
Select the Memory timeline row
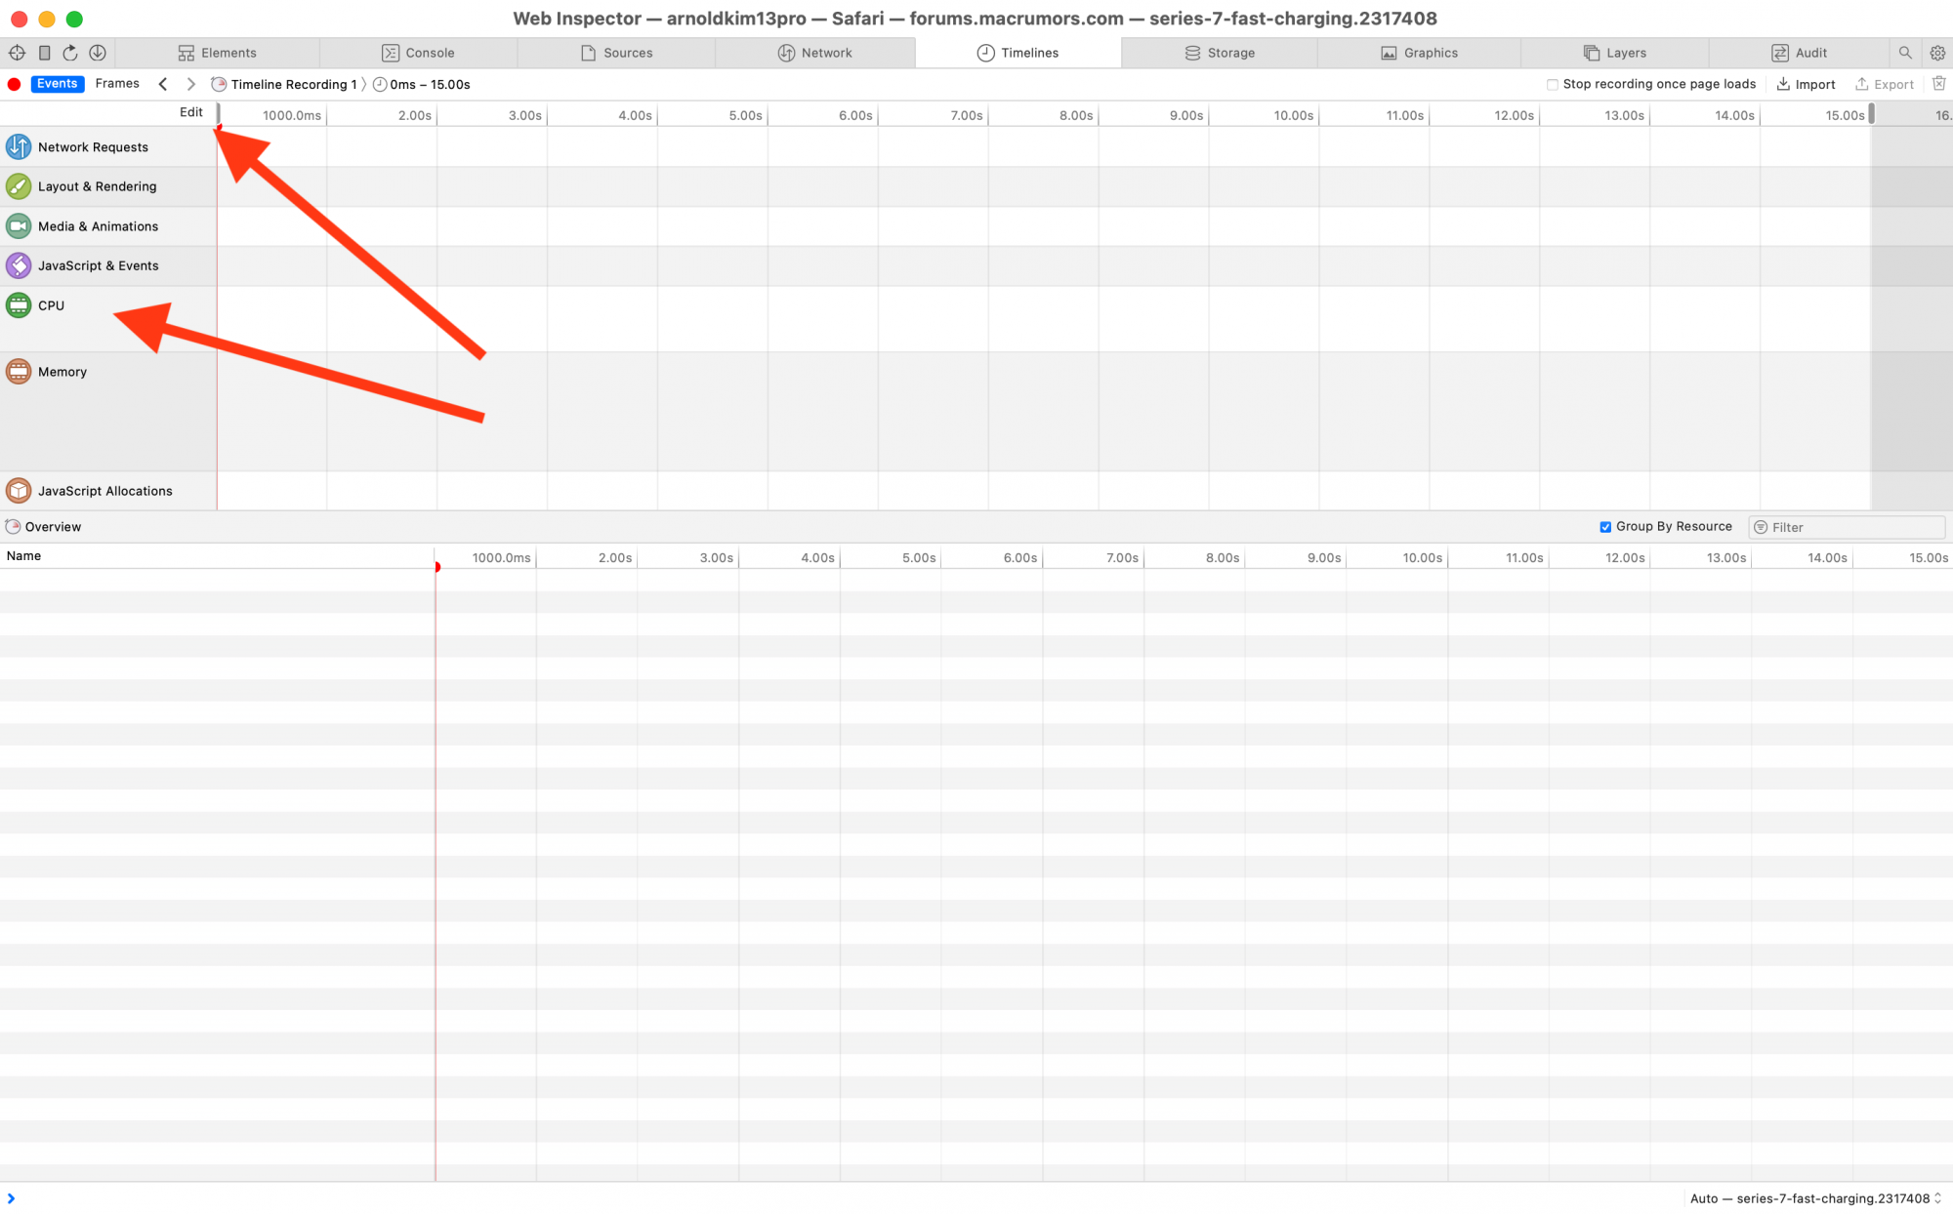(x=62, y=372)
